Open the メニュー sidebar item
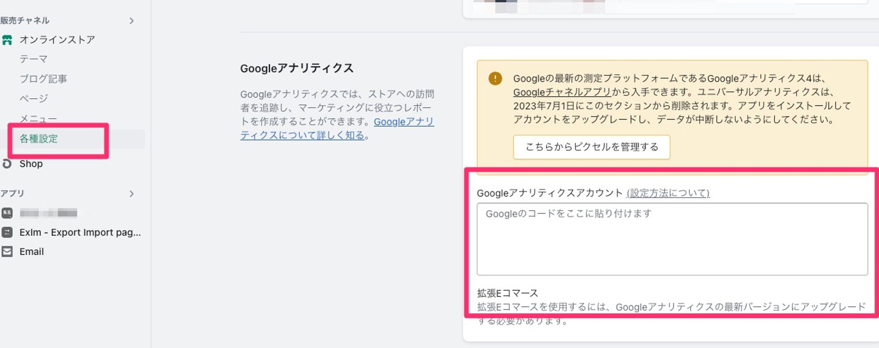Screen dimensions: 879x348 coord(38,119)
